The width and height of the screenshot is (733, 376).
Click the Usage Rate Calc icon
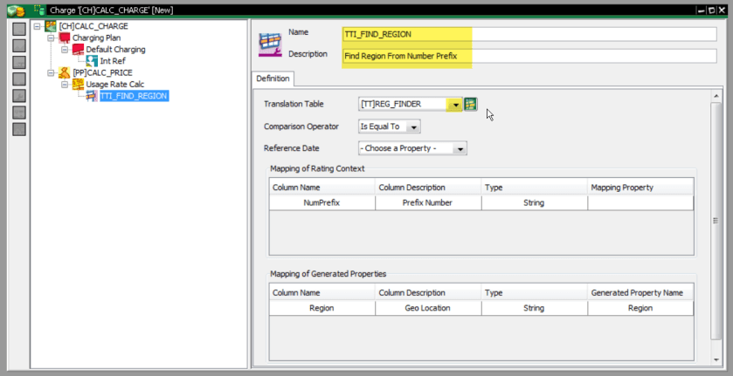click(x=78, y=84)
